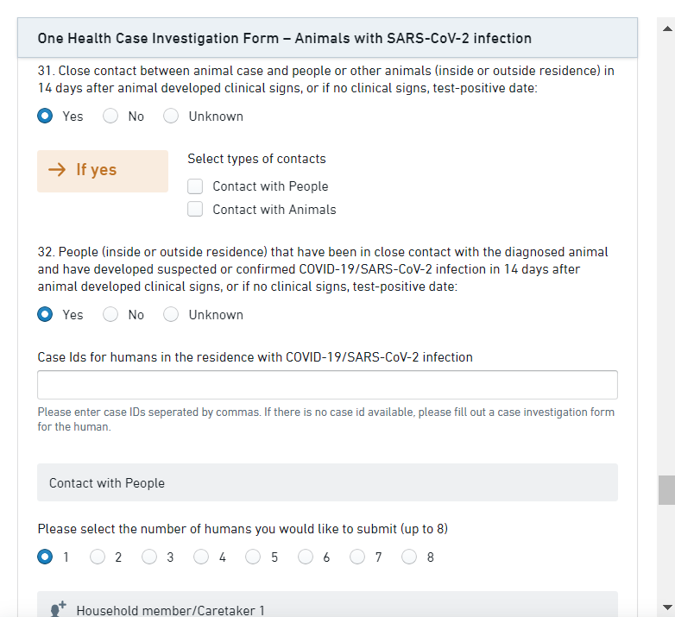Viewport: 675px width, 617px height.
Task: Click the scrollbar down arrow
Action: (666, 606)
